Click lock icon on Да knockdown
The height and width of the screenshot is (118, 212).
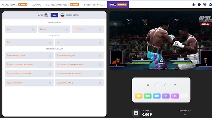50,42
